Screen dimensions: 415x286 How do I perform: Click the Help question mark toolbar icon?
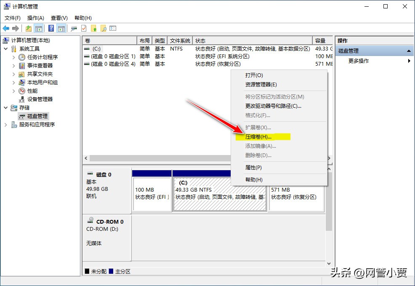click(x=51, y=28)
